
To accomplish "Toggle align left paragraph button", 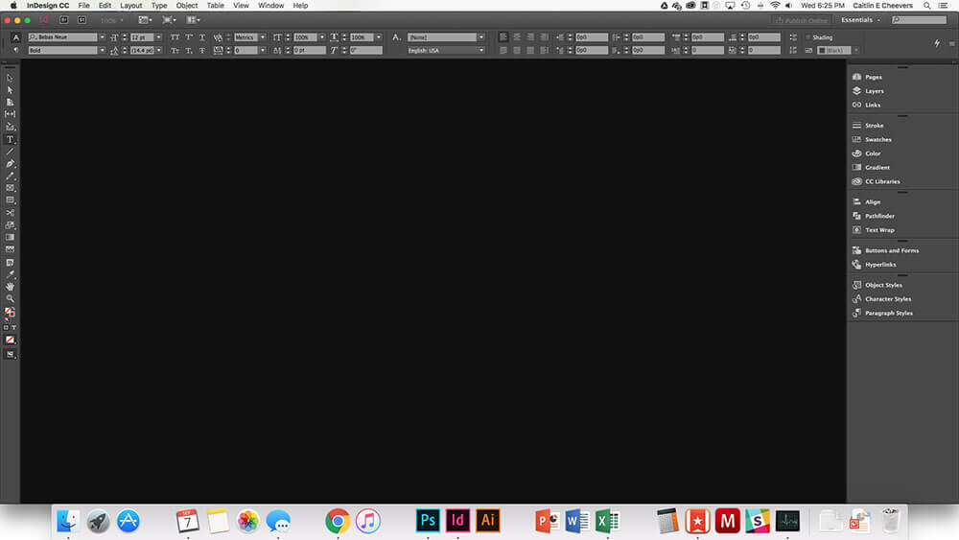I will click(x=503, y=37).
